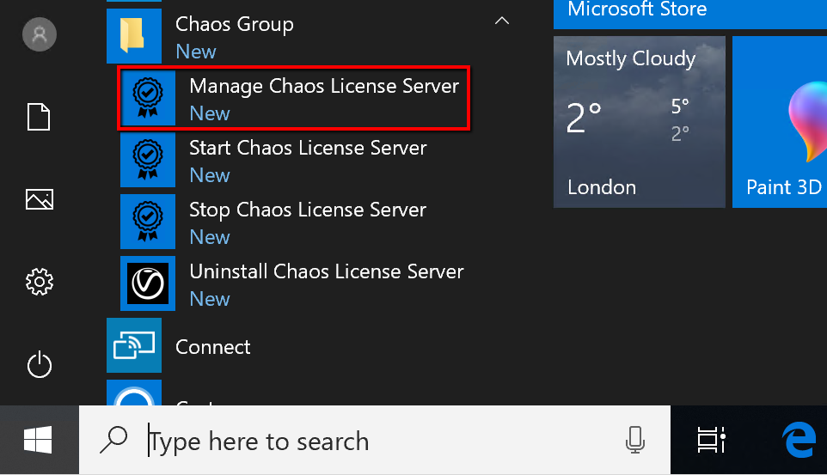Screen dimensions: 827x475
Task: Open the Microsoft Store tile
Action: [688, 12]
